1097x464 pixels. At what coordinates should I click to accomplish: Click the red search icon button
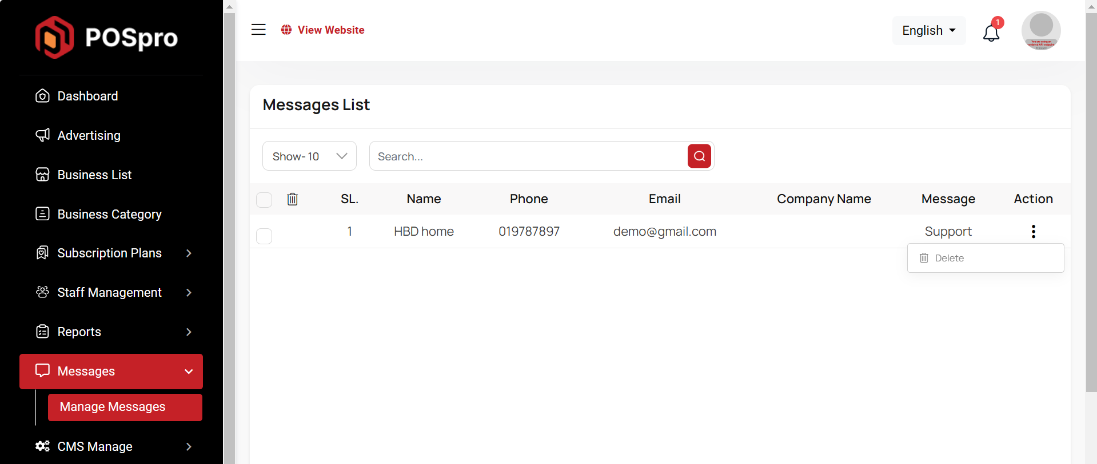[699, 156]
